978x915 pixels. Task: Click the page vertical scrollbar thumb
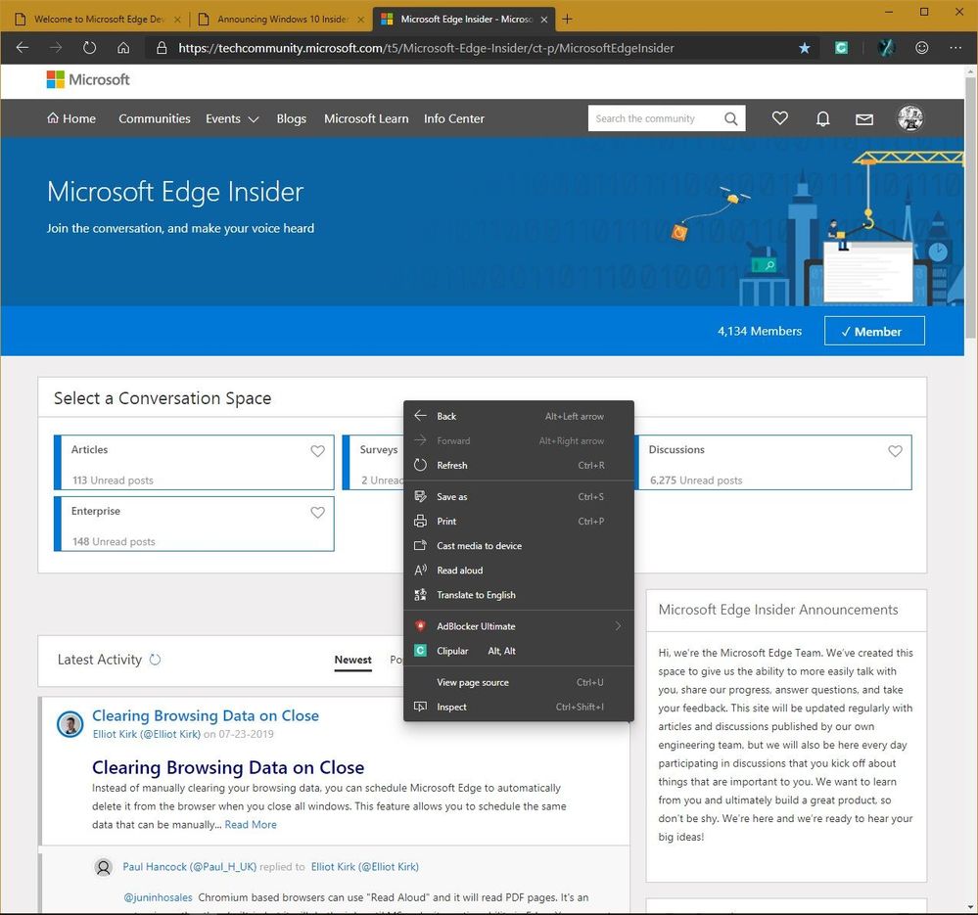970,207
